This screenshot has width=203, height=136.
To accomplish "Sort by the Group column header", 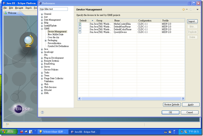I will point(100,21).
